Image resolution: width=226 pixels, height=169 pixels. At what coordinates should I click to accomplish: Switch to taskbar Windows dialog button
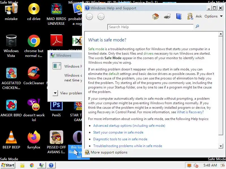pos(42,165)
